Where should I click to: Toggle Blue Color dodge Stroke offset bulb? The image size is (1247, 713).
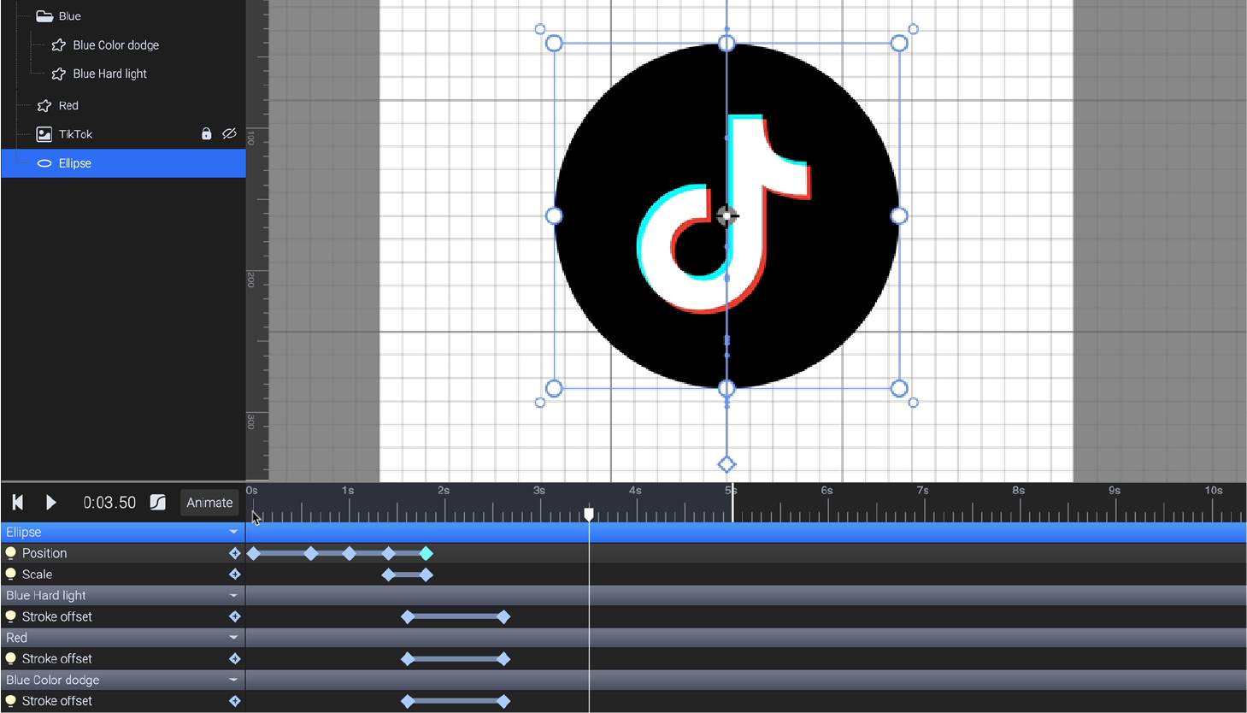(x=11, y=701)
